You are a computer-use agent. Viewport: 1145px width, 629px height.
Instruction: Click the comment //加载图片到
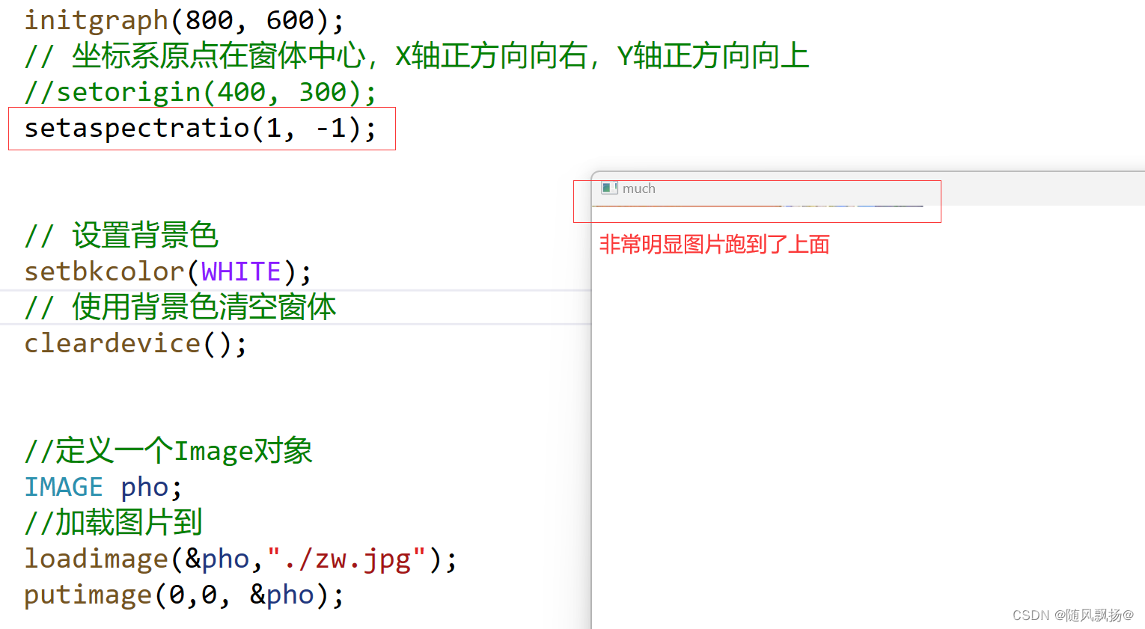coord(113,523)
